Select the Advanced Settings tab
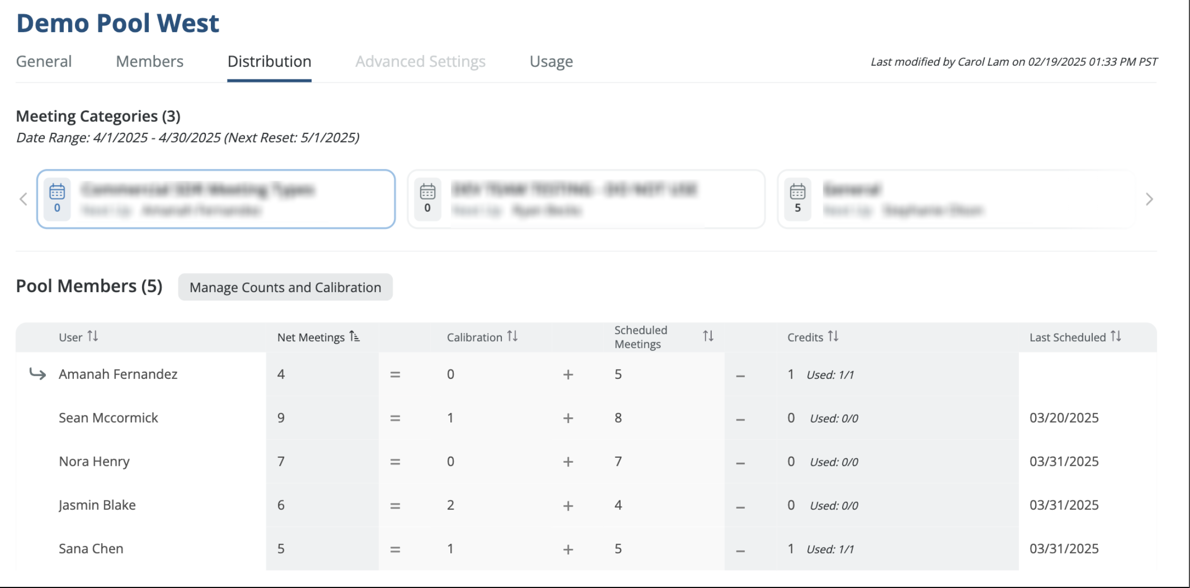Viewport: 1190px width, 588px height. [420, 62]
